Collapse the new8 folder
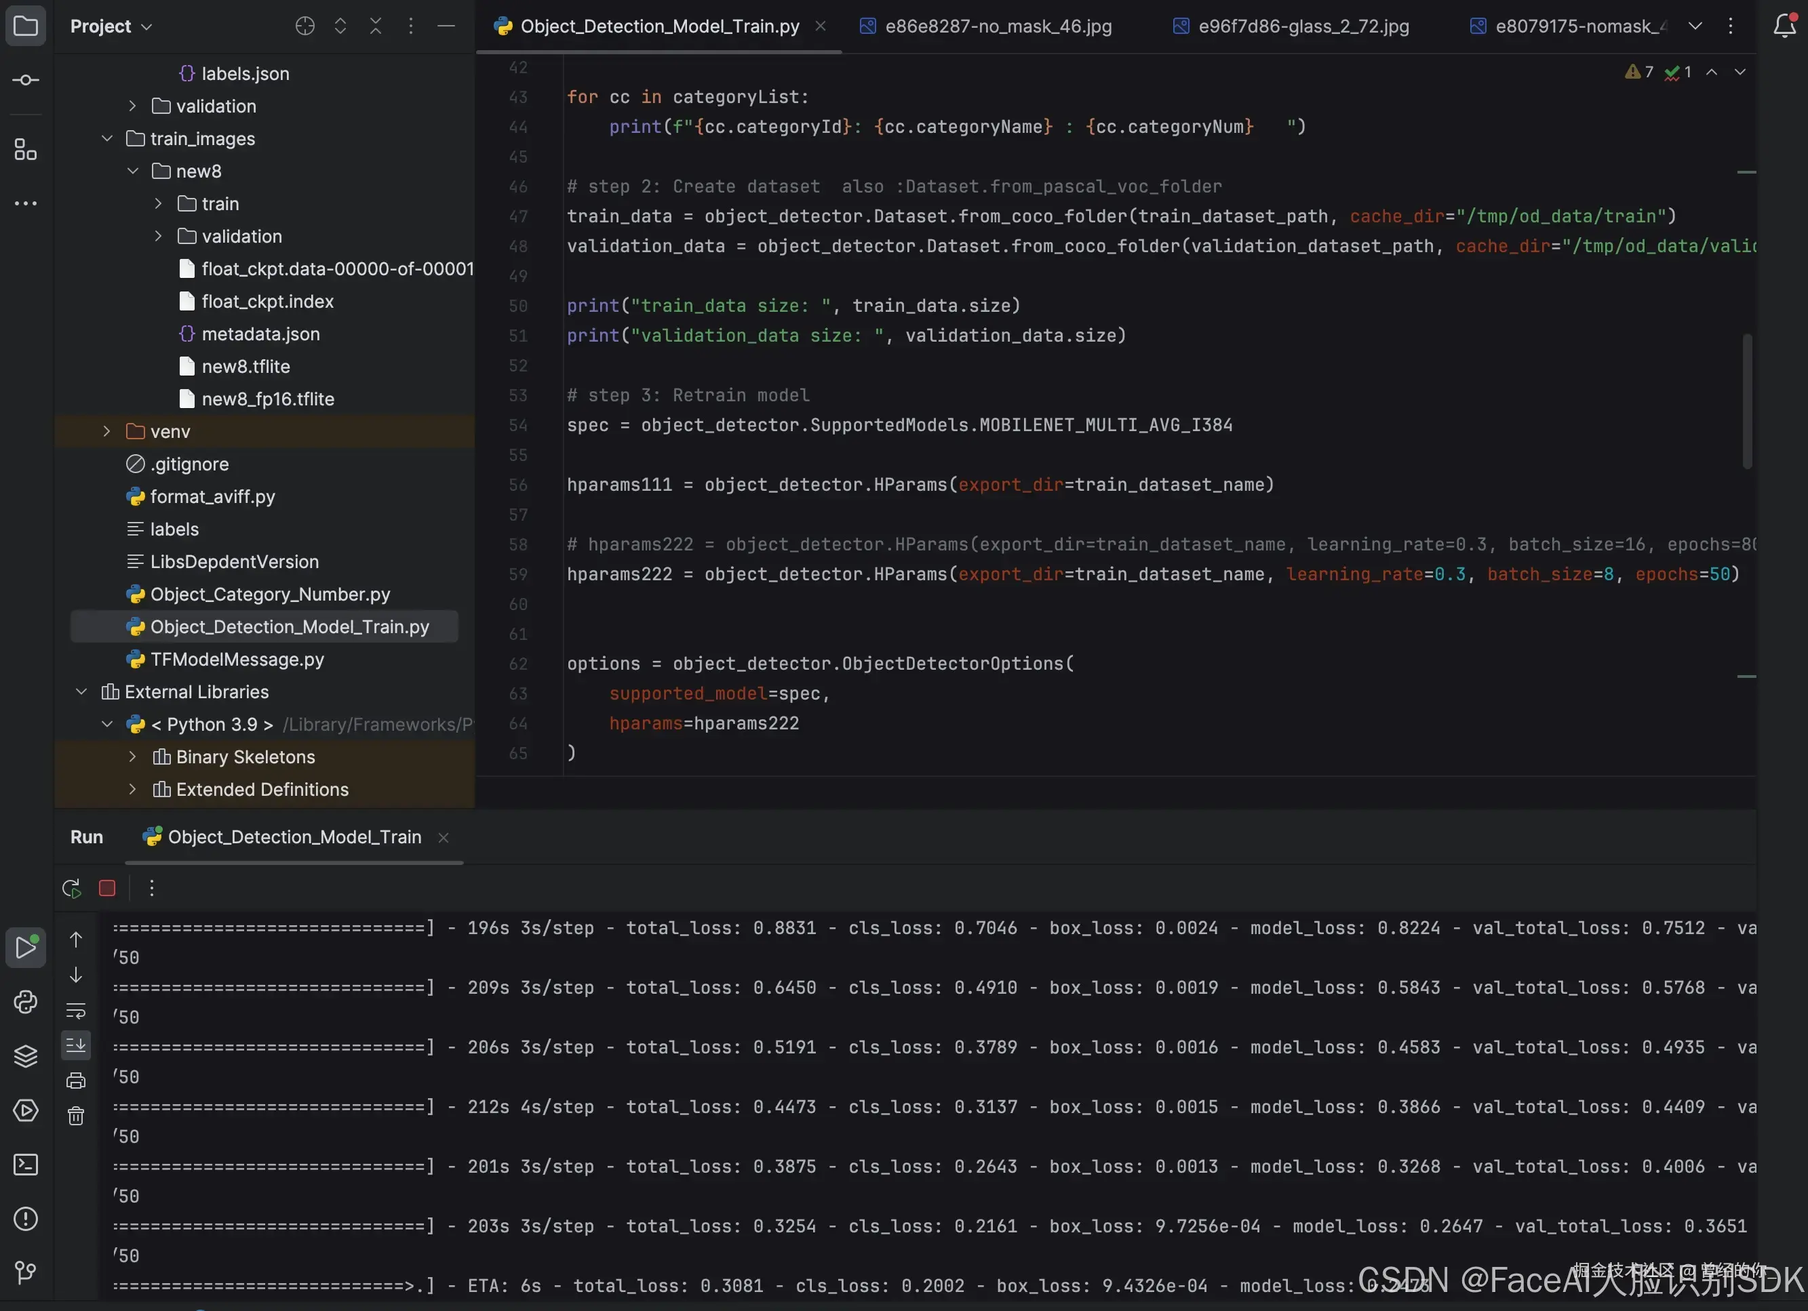 pos(132,172)
